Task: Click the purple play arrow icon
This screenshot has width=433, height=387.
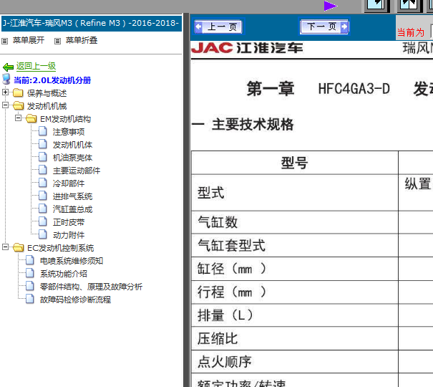Action: (x=330, y=6)
